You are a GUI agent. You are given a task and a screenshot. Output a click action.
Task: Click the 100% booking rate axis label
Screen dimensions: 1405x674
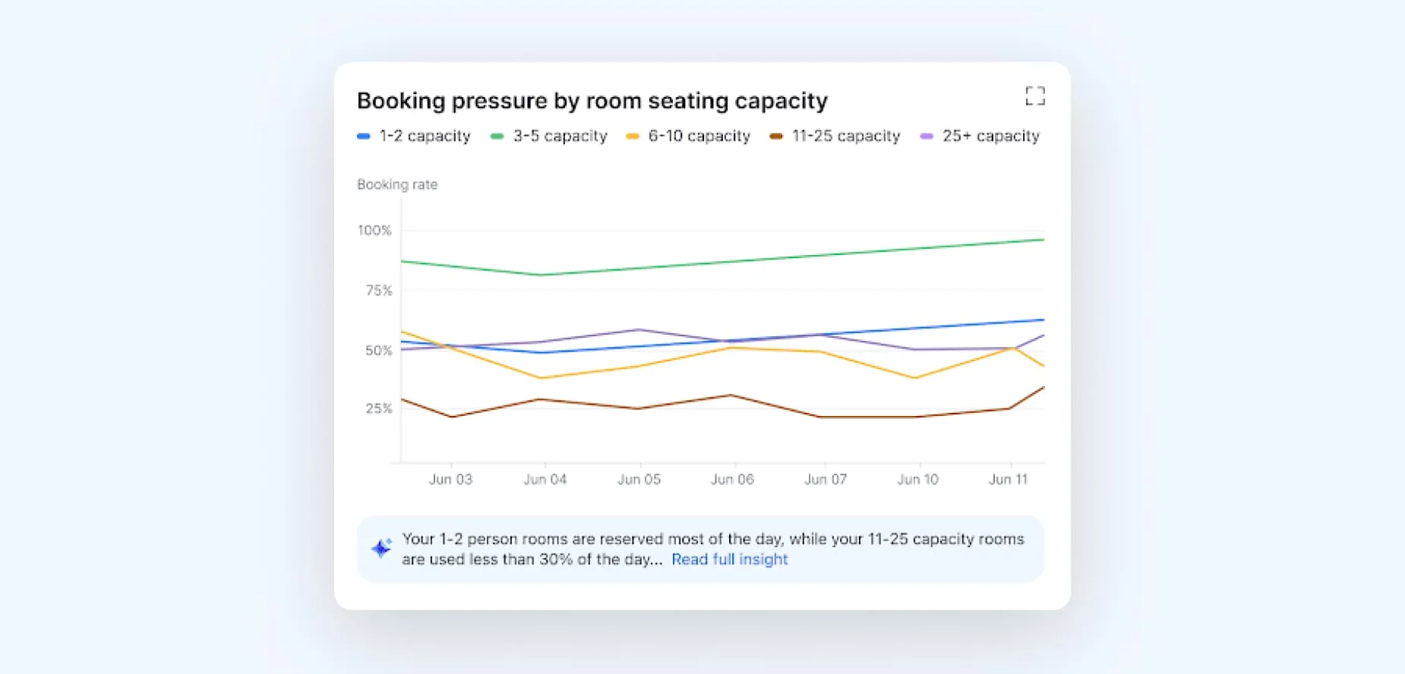point(374,231)
